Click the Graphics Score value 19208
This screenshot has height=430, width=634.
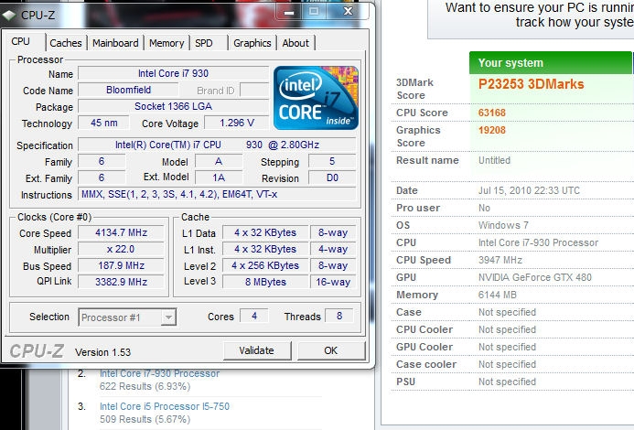(491, 130)
